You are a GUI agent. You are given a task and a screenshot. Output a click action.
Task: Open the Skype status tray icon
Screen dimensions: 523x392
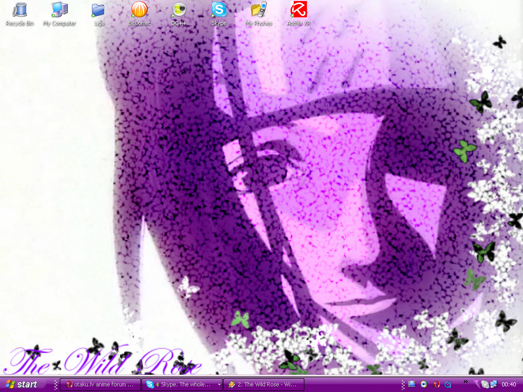[x=485, y=384]
